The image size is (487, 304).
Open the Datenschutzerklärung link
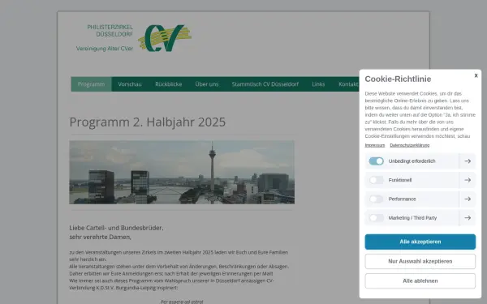tap(409, 145)
